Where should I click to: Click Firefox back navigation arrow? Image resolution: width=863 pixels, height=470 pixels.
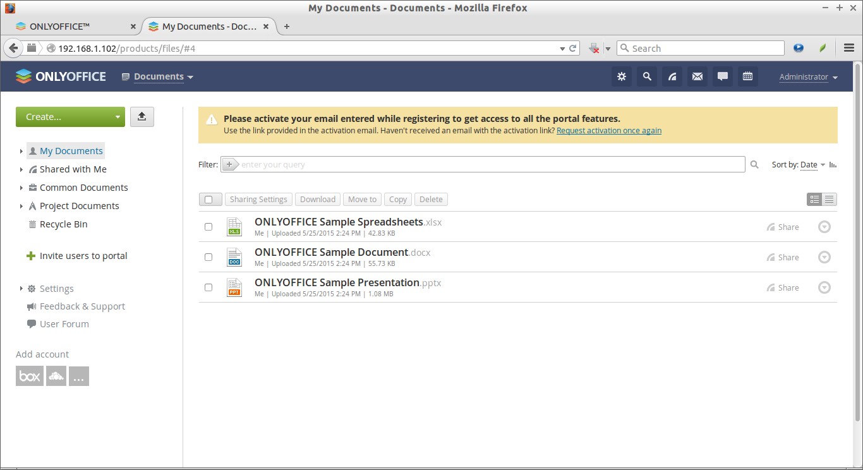13,48
